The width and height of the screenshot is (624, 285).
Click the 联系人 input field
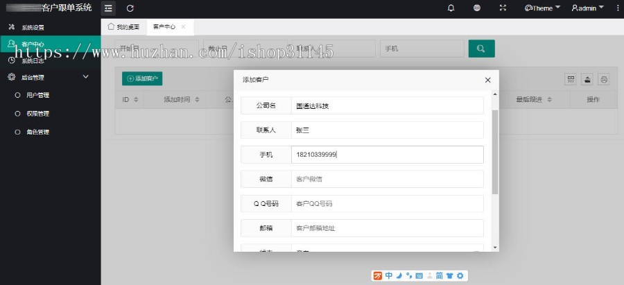pos(387,130)
